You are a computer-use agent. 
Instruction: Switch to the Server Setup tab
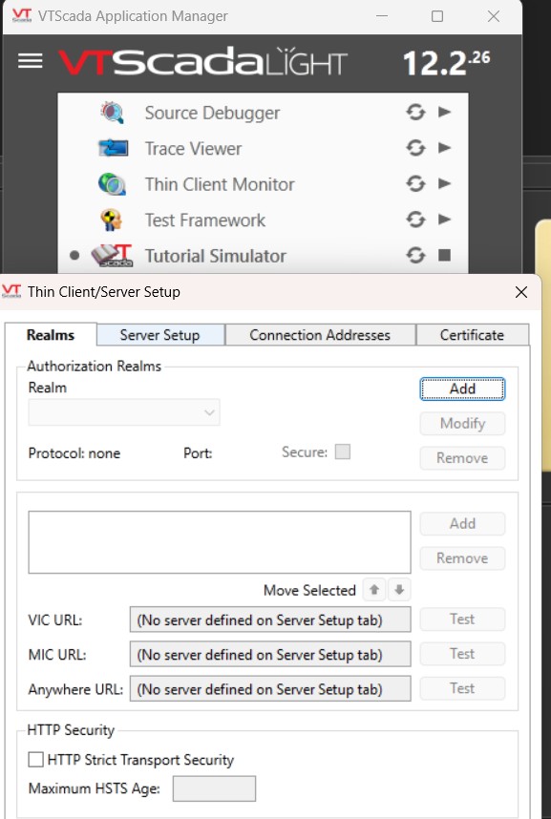160,335
